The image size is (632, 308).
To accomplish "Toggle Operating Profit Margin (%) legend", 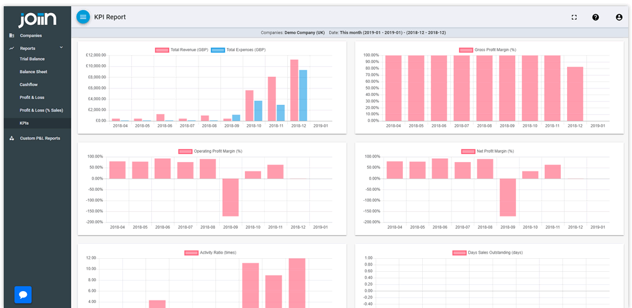I will [x=210, y=152].
